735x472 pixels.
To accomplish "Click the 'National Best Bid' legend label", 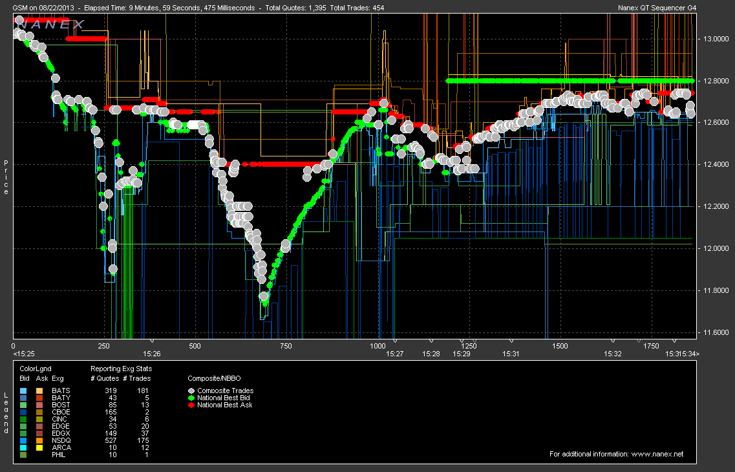I will click(x=223, y=398).
